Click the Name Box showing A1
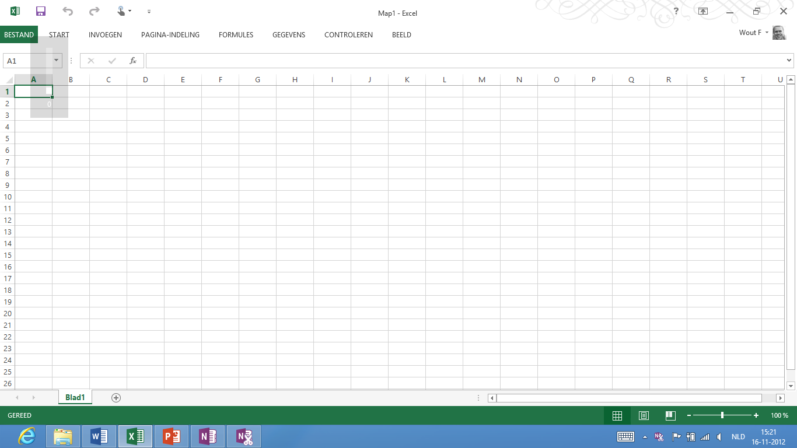This screenshot has width=797, height=448. pyautogui.click(x=27, y=61)
